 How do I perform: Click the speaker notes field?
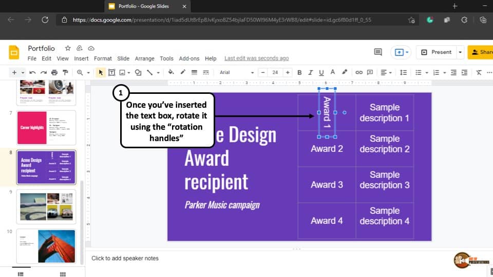point(125,258)
